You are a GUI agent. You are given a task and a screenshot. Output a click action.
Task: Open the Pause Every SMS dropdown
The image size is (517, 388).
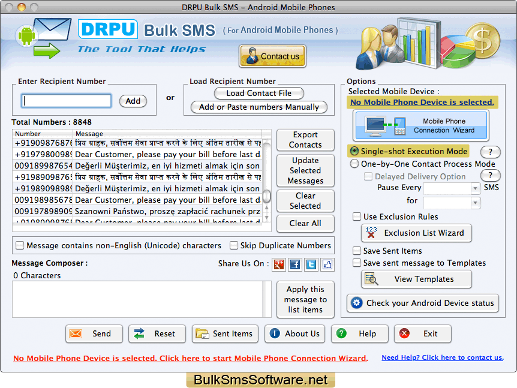tap(475, 188)
